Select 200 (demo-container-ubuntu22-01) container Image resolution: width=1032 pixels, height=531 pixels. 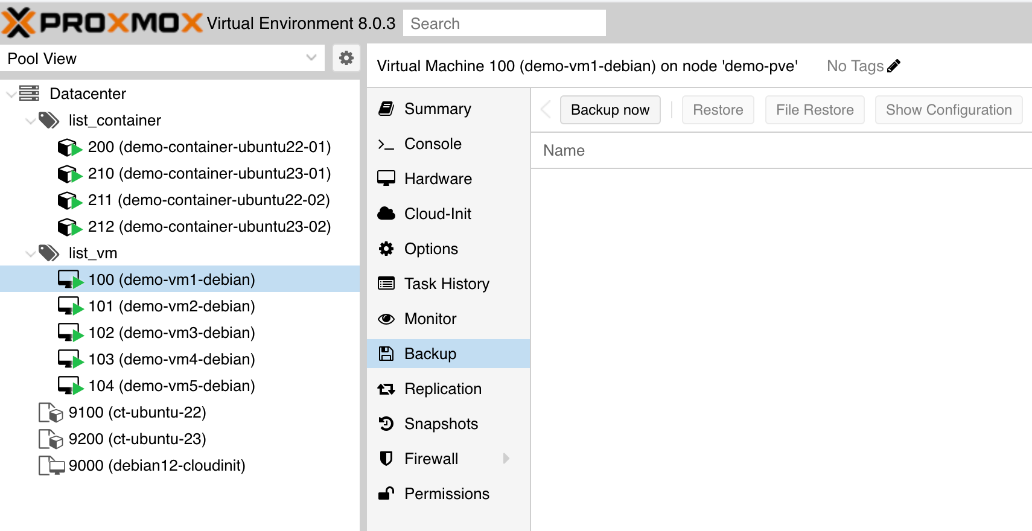[180, 147]
